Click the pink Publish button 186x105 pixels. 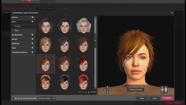(167, 98)
